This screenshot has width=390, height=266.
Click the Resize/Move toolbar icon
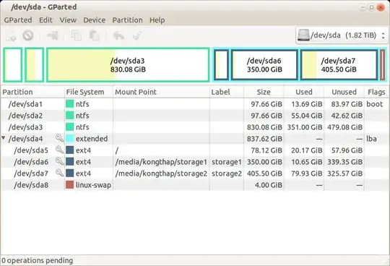click(53, 35)
